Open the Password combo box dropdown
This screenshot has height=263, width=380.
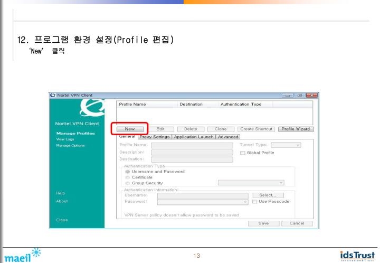(x=245, y=202)
